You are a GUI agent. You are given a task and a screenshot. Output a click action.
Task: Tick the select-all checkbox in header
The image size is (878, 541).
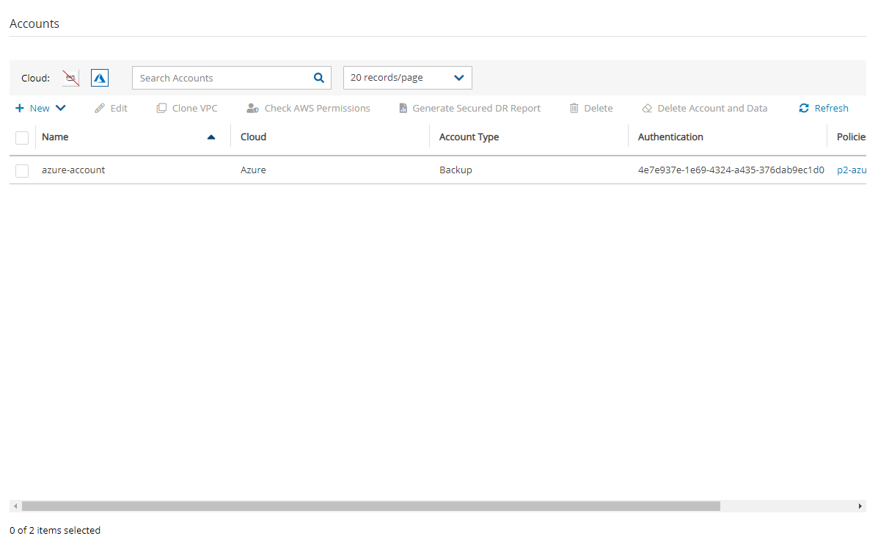point(22,137)
